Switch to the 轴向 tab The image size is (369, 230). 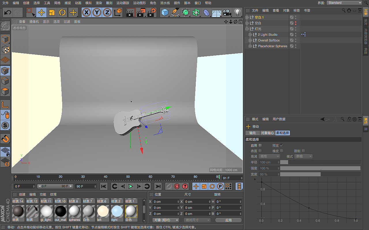(253, 133)
